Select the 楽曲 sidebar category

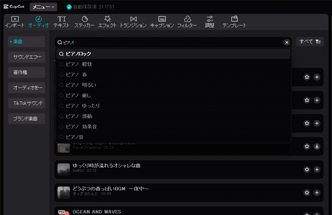click(x=27, y=42)
